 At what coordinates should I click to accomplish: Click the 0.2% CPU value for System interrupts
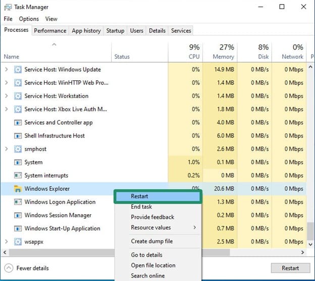(x=194, y=175)
